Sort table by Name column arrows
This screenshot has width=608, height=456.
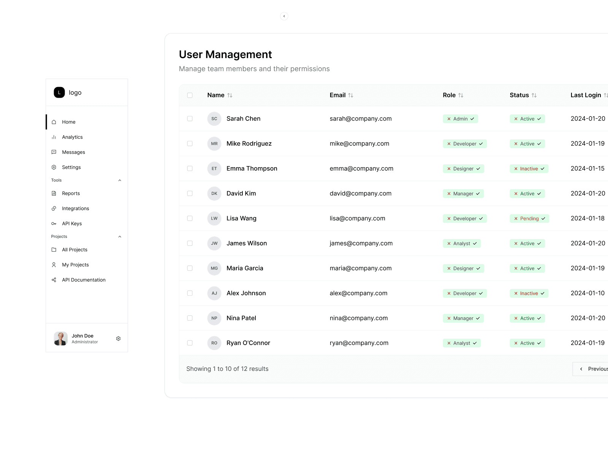[230, 95]
